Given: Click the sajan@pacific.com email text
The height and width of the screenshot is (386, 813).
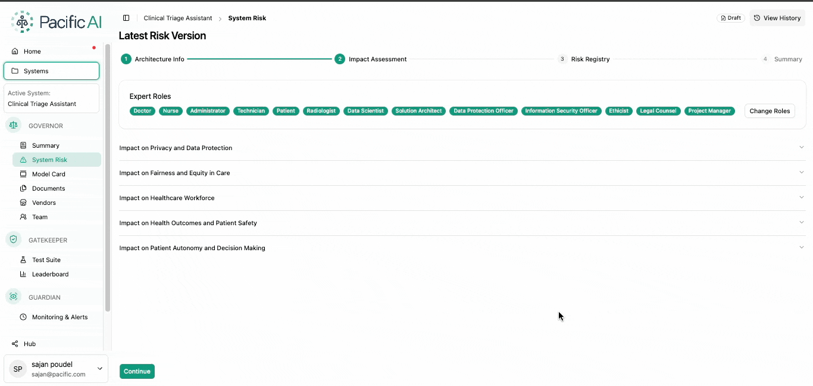Looking at the screenshot, I should click(x=58, y=375).
